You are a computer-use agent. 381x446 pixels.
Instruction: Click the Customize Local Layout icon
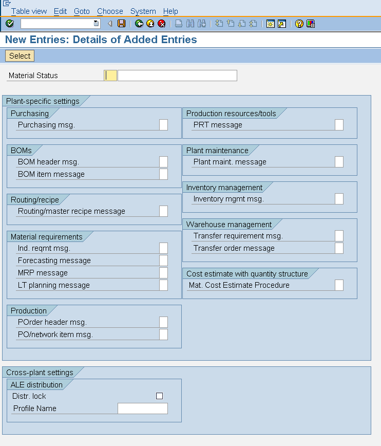pyautogui.click(x=309, y=23)
